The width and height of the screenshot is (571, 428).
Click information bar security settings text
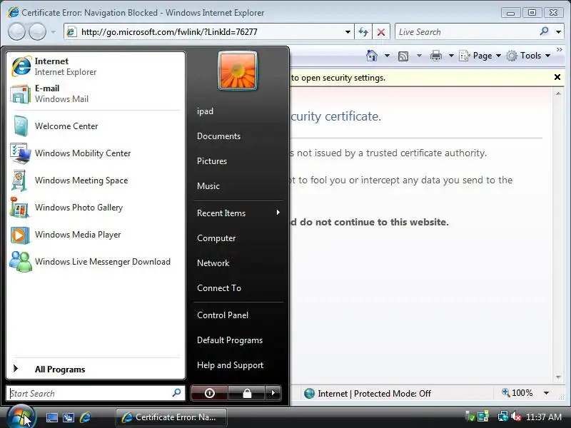[x=338, y=78]
